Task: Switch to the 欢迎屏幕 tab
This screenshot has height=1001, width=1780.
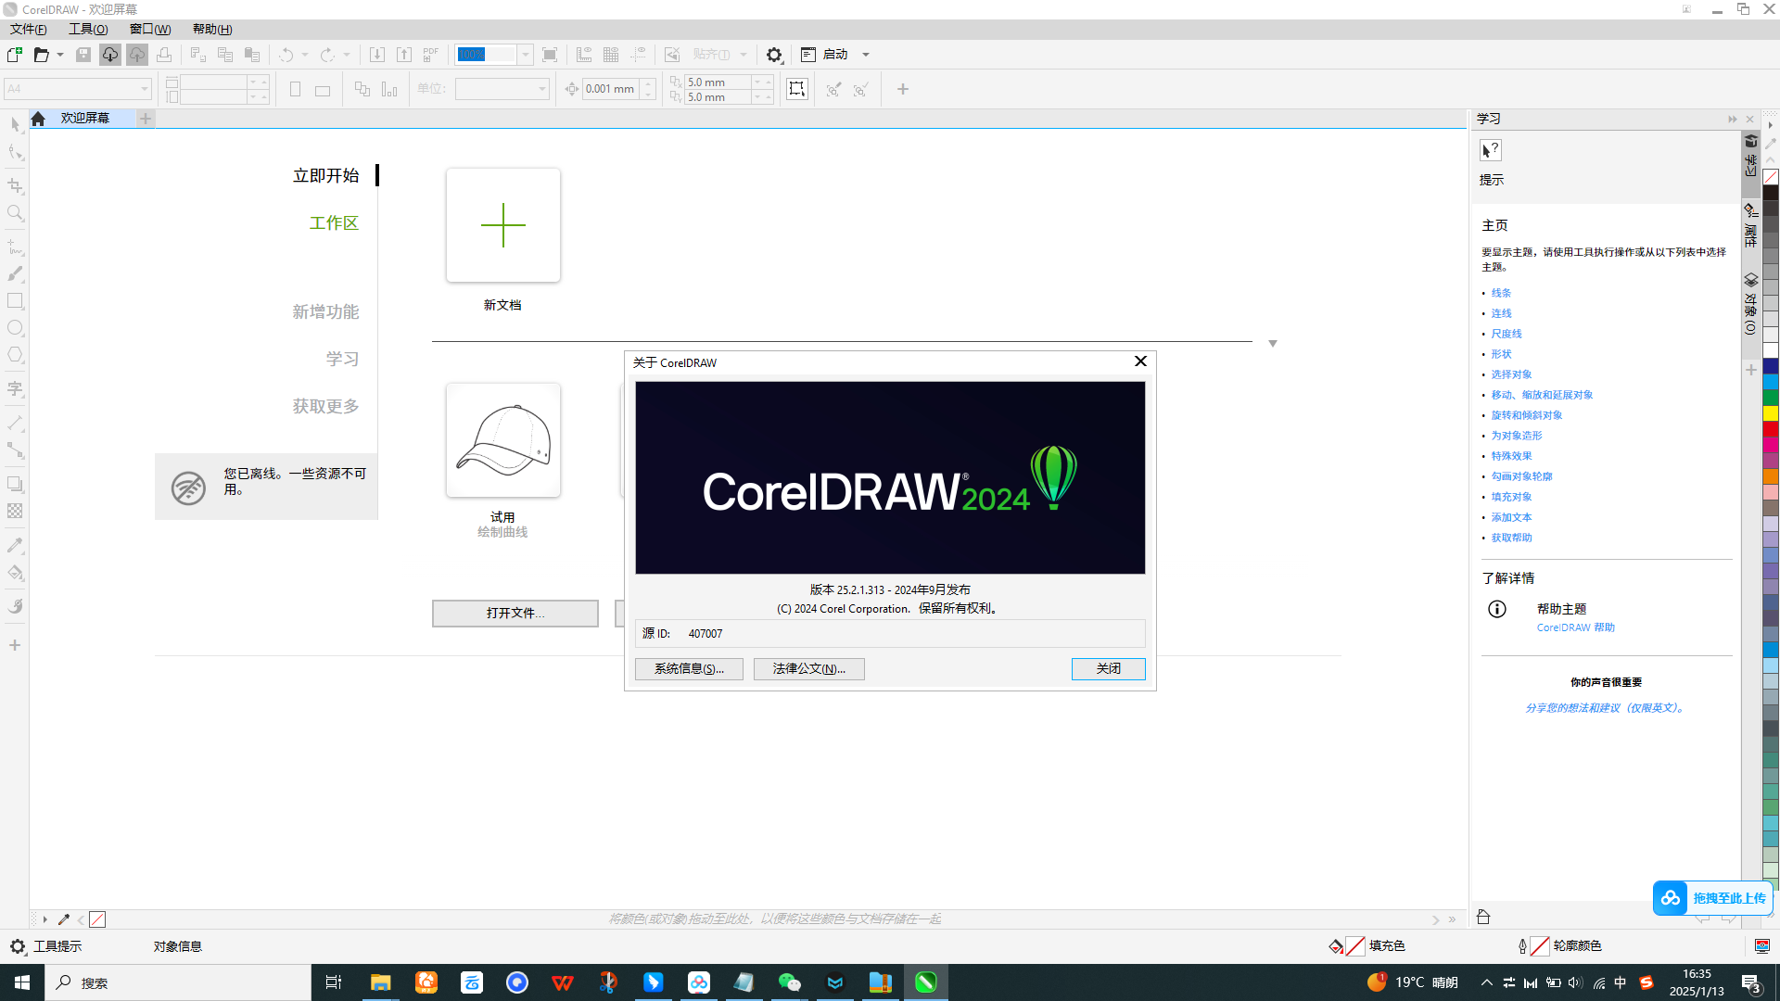Action: pyautogui.click(x=85, y=118)
